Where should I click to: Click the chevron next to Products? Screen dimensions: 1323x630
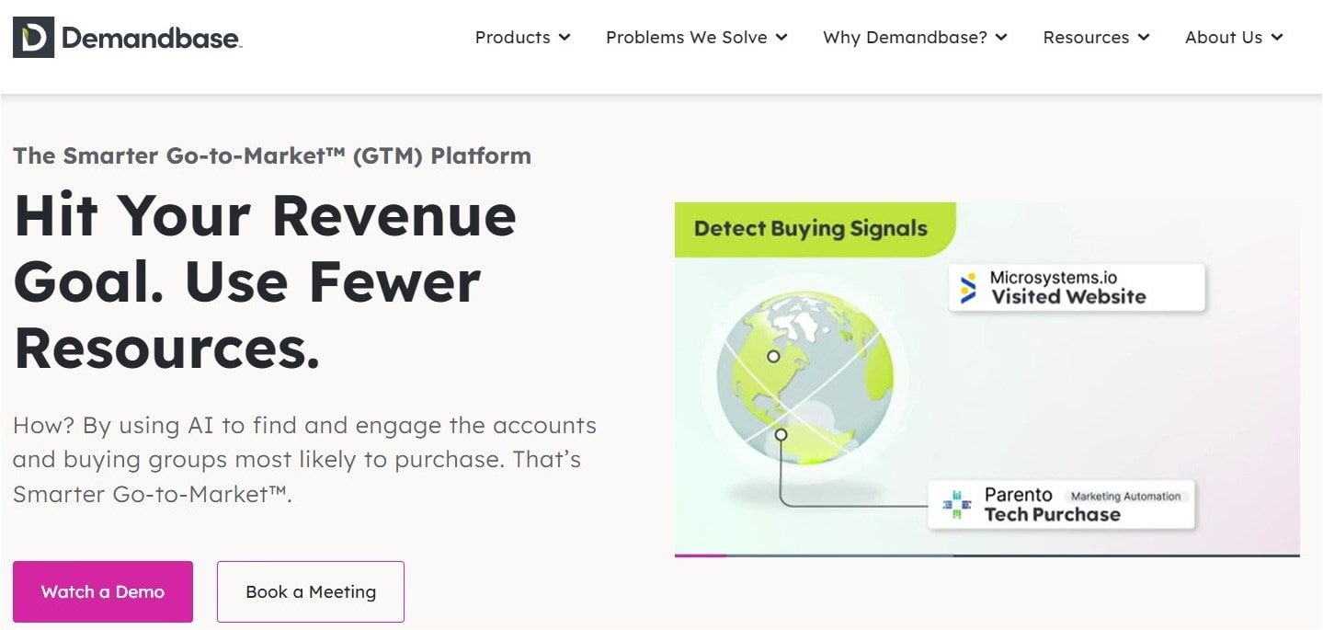click(x=565, y=38)
